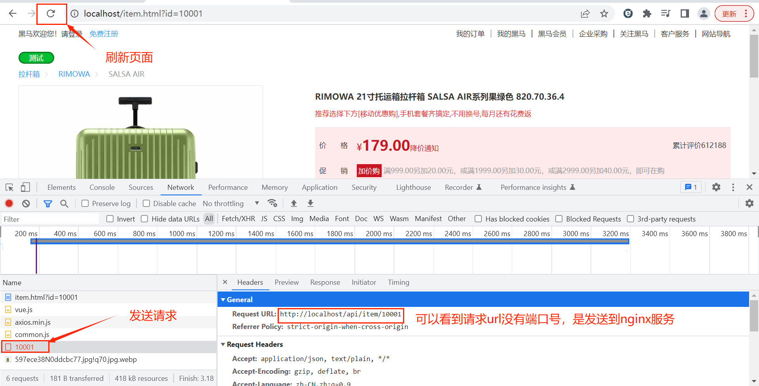The width and height of the screenshot is (759, 386).
Task: Click the share page icon
Action: (x=585, y=14)
